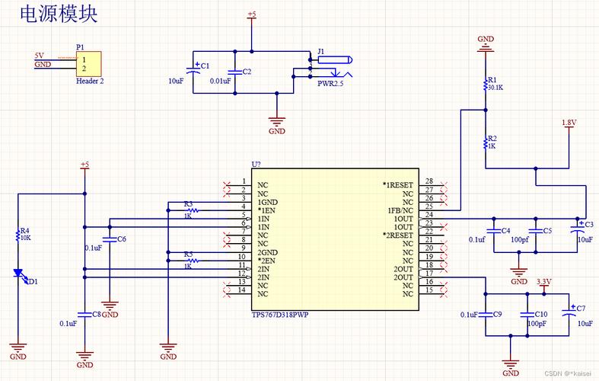
Task: Select resistor R4 10K symbol
Action: (x=18, y=235)
